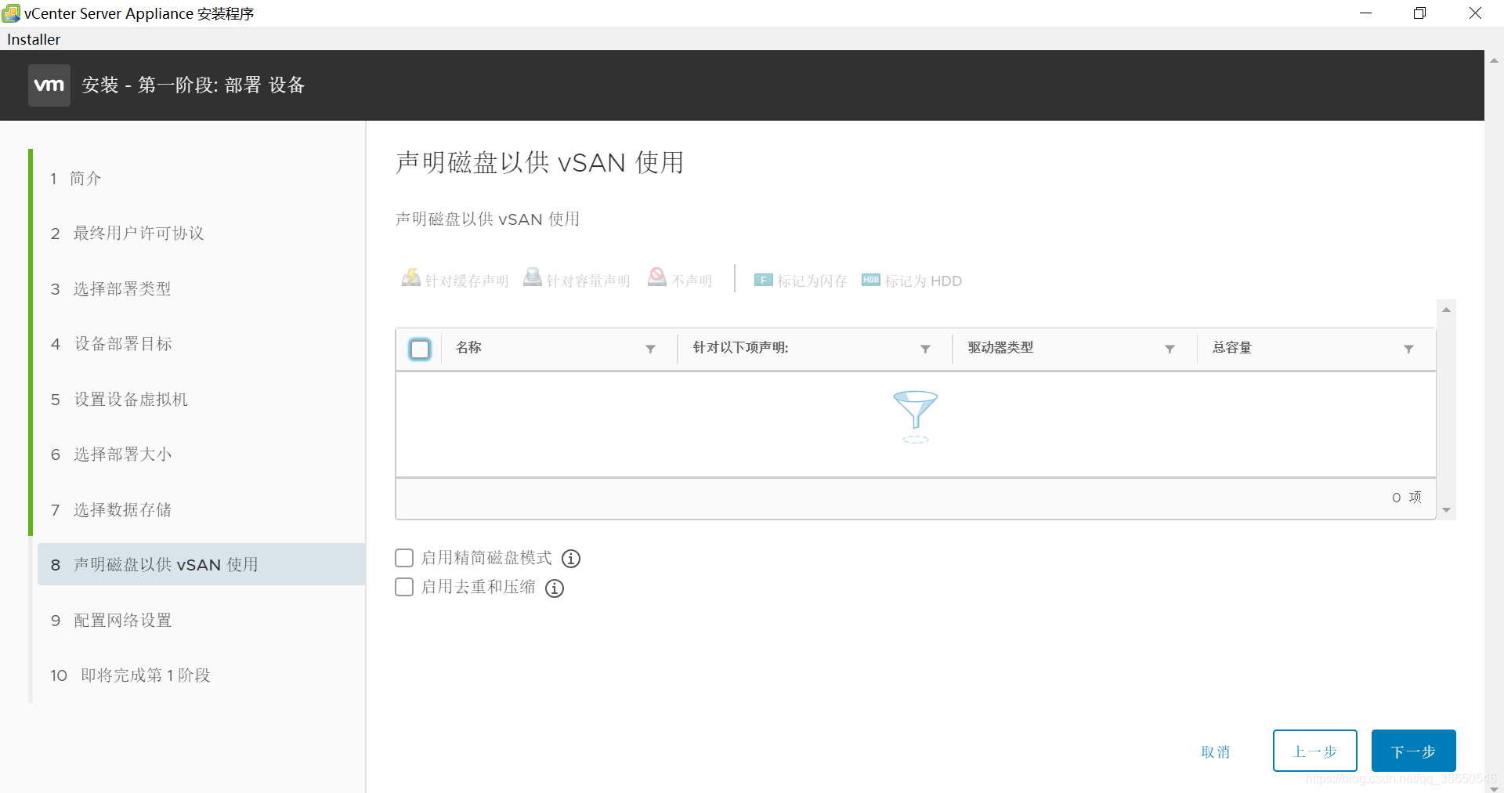Screen dimensions: 1504x793
Task: Toggle the select-all checkbox in the table header
Action: tap(420, 349)
